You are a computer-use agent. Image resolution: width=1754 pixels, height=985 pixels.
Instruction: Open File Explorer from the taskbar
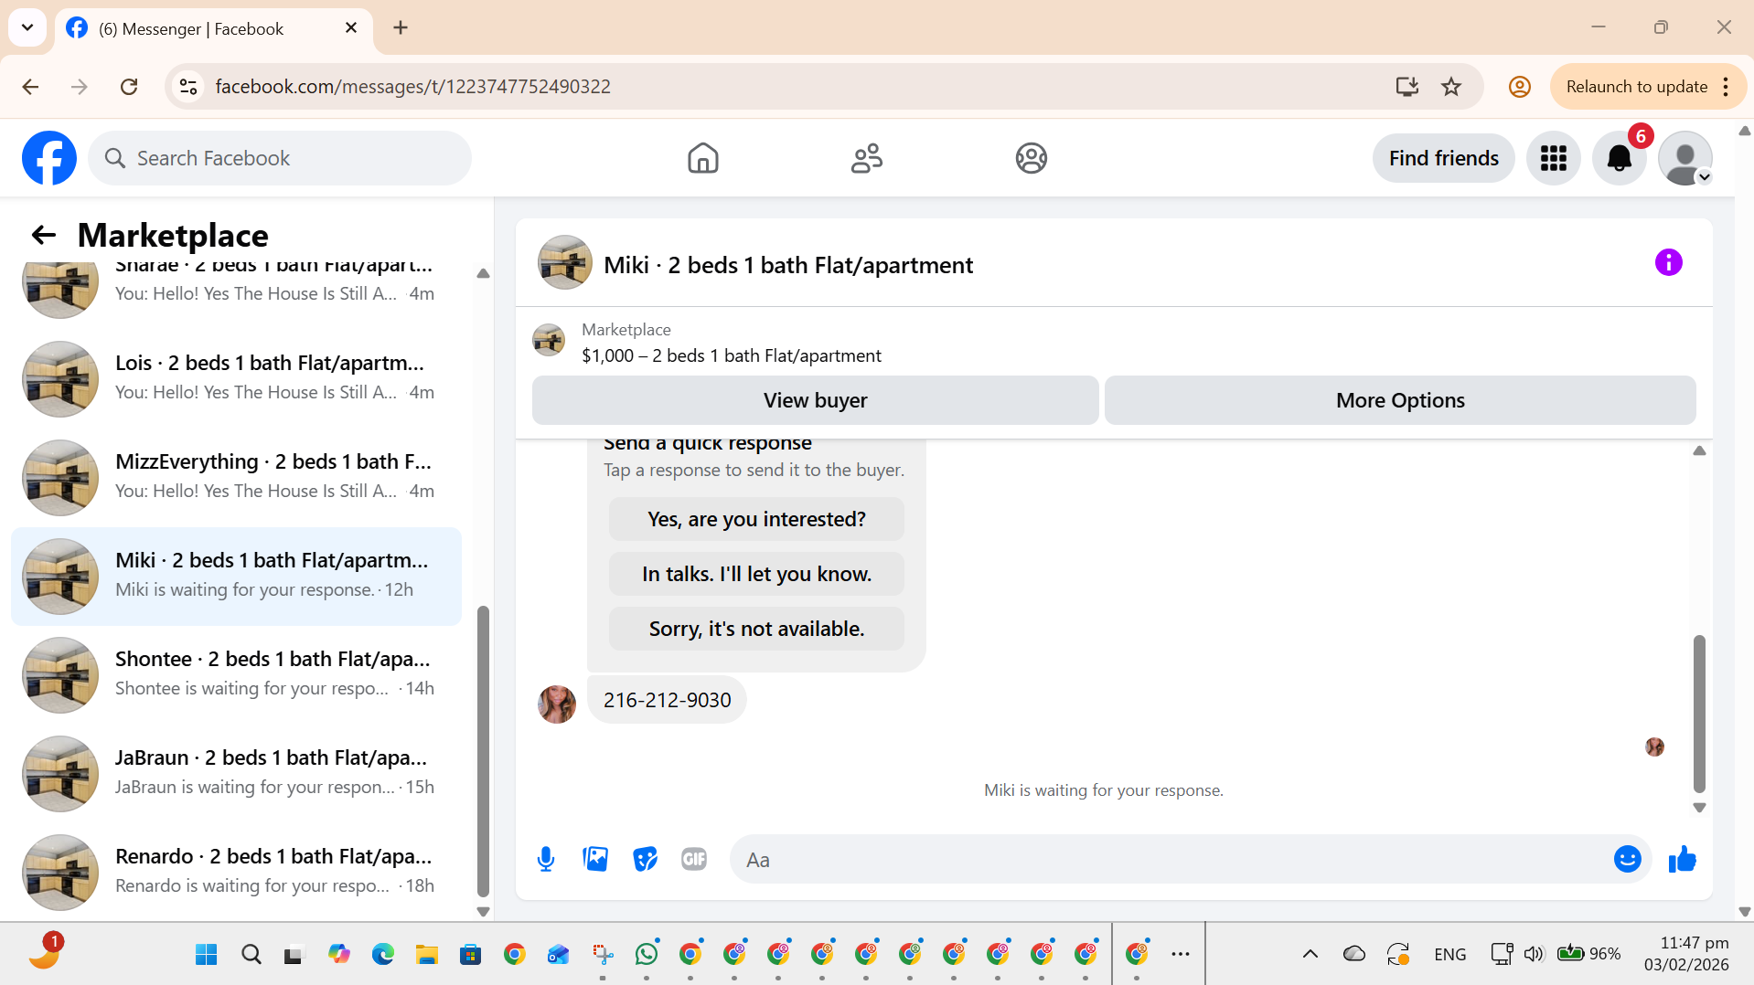pyautogui.click(x=426, y=954)
